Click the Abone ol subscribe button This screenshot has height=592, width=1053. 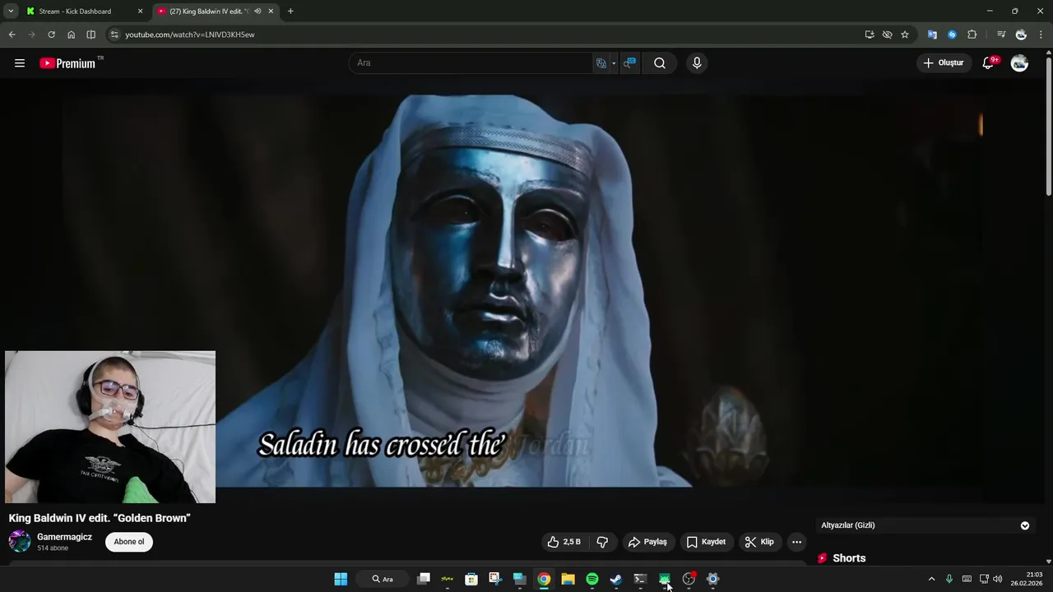(x=129, y=542)
